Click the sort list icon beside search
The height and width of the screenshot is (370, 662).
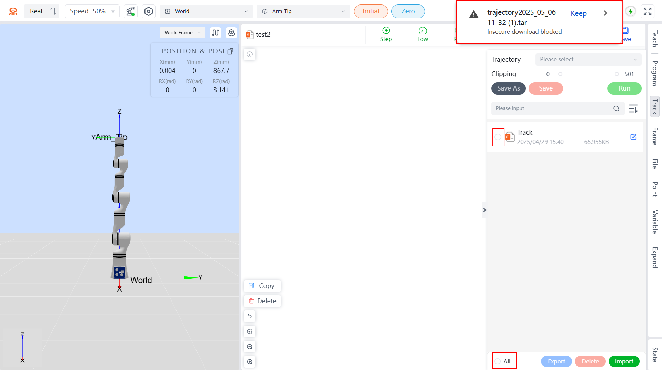633,109
